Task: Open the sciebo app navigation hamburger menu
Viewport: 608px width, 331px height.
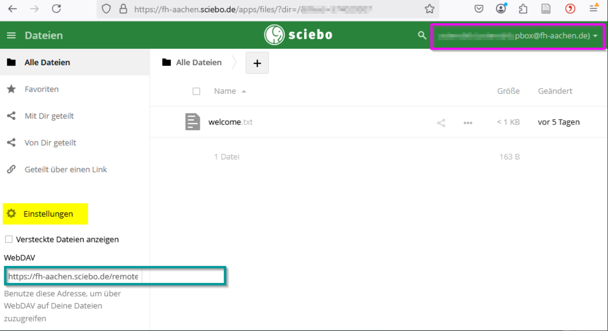Action: click(x=11, y=35)
